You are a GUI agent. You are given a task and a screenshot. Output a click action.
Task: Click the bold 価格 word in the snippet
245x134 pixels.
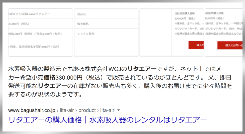[49, 77]
